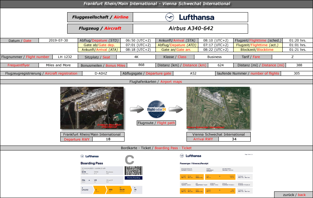
Task: Open the Frankfurt Rhein/Main airport map thumbnail
Action: [92, 108]
